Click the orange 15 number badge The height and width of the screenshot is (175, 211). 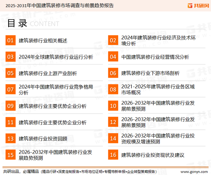[x=10, y=155]
